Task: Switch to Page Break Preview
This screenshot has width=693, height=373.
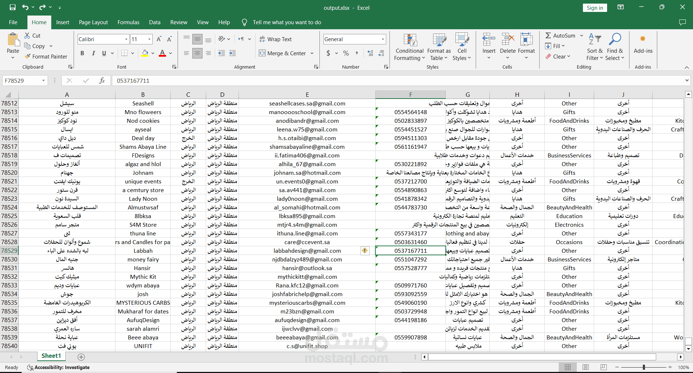Action: point(603,367)
